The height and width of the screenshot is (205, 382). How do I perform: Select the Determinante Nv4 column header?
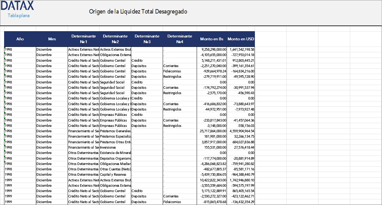click(179, 39)
